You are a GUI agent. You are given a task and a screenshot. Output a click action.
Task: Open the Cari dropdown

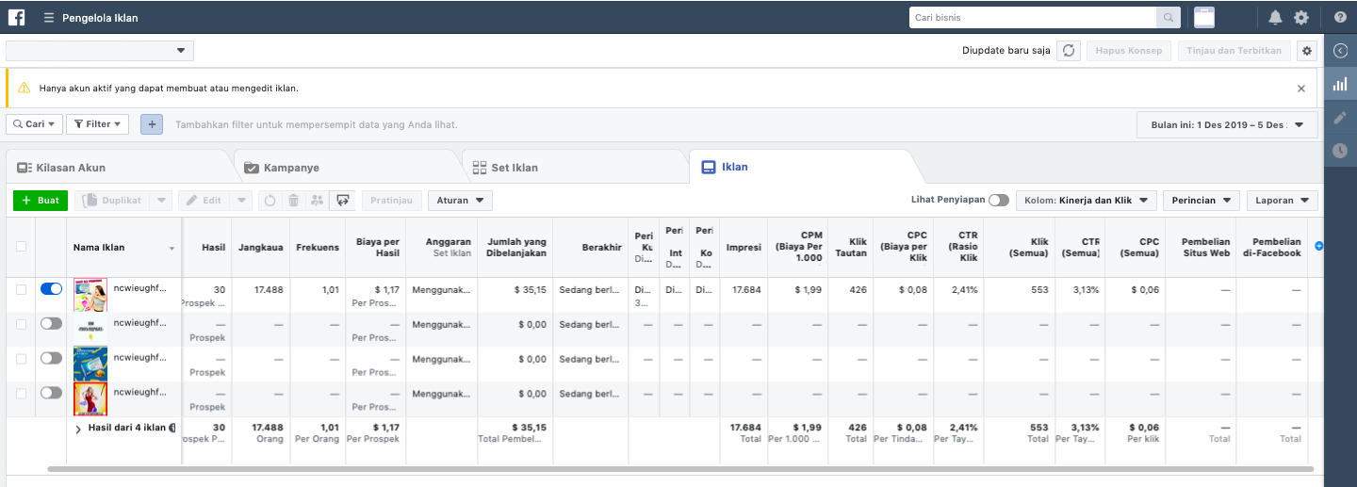point(35,124)
